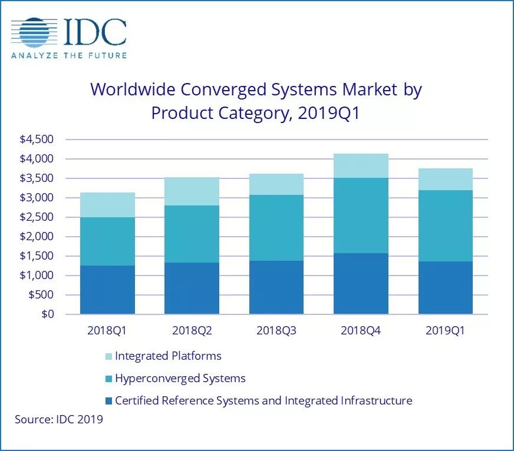Select the Certified Reference Systems legend swatch
Image resolution: width=514 pixels, height=451 pixels.
coord(109,401)
